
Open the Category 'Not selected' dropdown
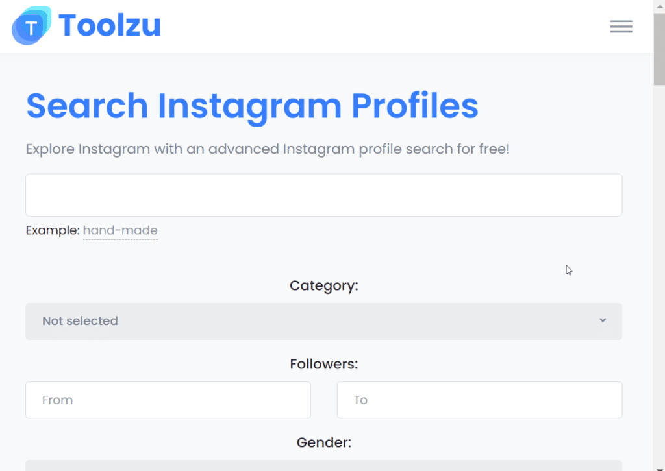323,321
